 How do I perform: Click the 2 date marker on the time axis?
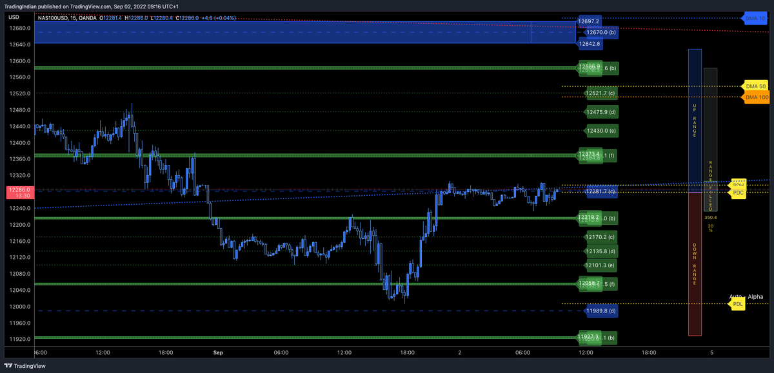[460, 353]
